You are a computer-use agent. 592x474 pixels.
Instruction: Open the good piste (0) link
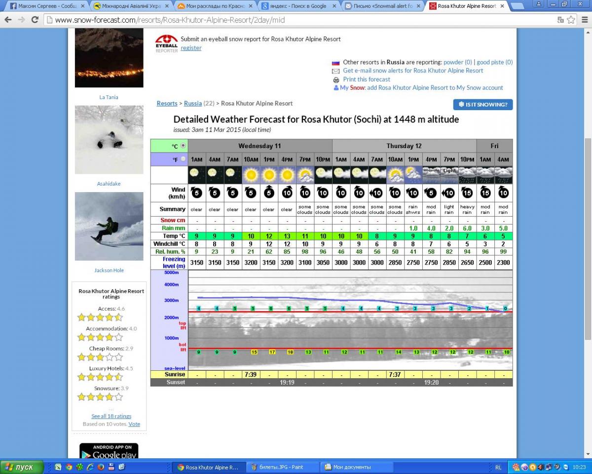coord(494,62)
